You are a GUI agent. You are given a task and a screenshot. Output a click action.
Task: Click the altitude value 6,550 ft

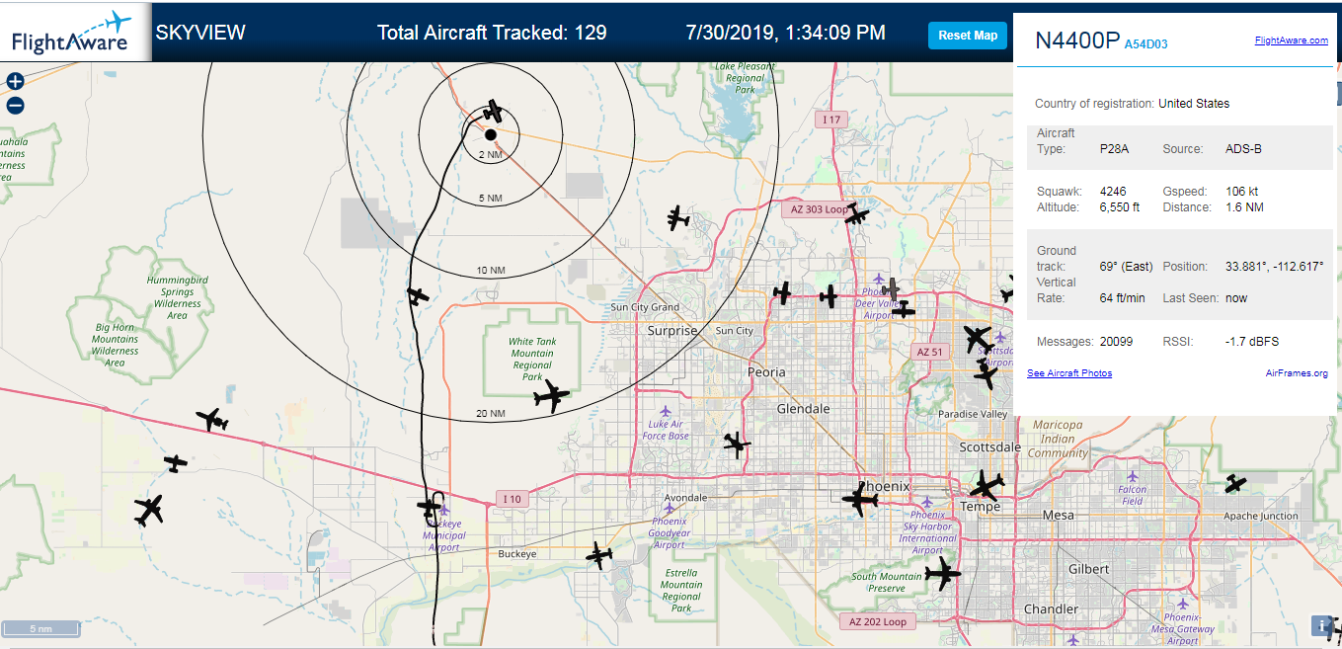[x=1120, y=207]
